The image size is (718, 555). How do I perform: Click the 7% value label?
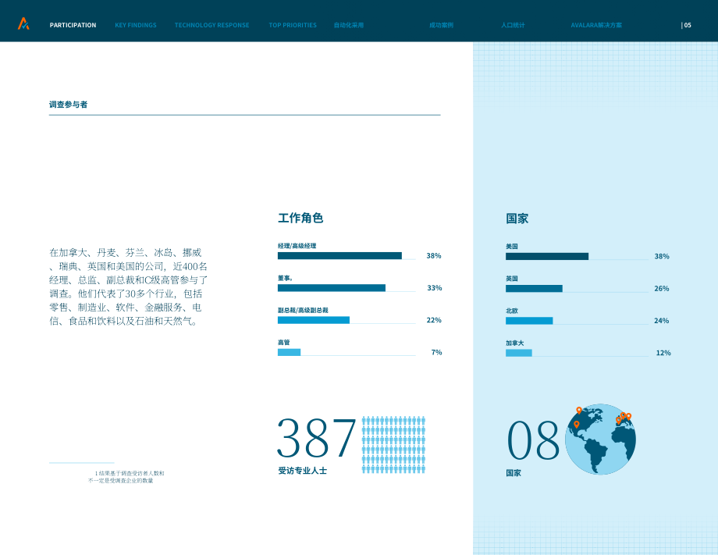[437, 352]
